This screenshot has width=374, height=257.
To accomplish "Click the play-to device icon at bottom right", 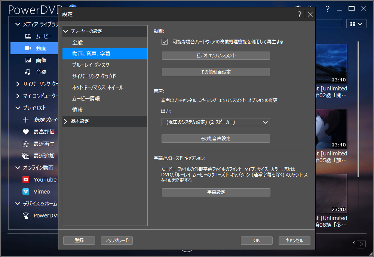I will 361,244.
